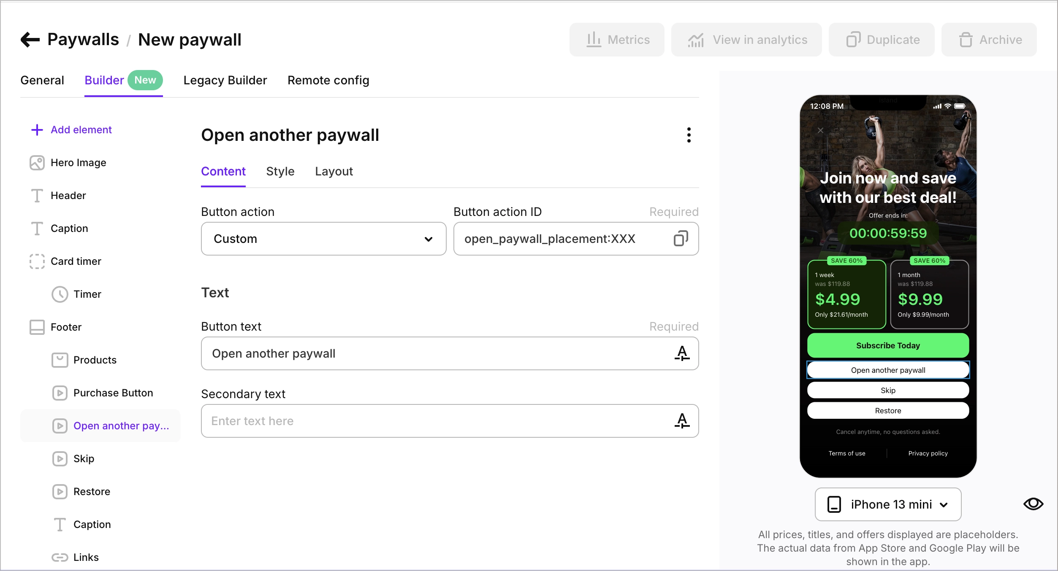Click the Products element icon

pos(60,359)
